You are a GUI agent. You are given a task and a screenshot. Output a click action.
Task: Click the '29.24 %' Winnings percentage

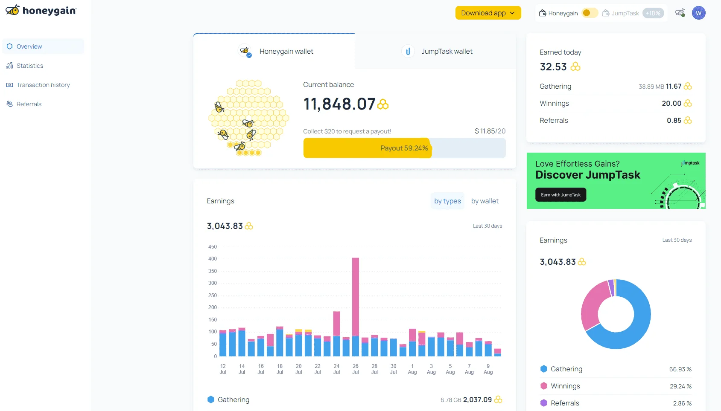pos(680,386)
